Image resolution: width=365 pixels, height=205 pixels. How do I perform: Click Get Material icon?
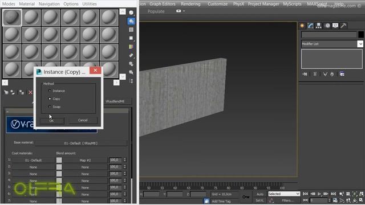6,92
